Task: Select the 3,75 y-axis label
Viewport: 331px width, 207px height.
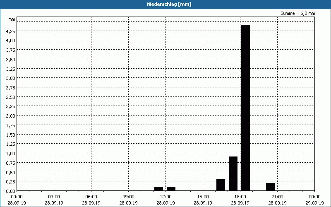Action: click(11, 50)
